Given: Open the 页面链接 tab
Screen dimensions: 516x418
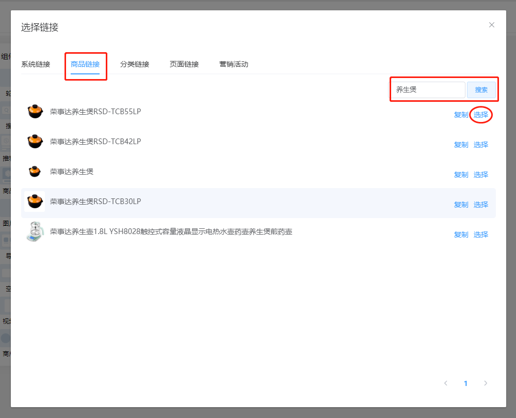Looking at the screenshot, I should [x=184, y=64].
